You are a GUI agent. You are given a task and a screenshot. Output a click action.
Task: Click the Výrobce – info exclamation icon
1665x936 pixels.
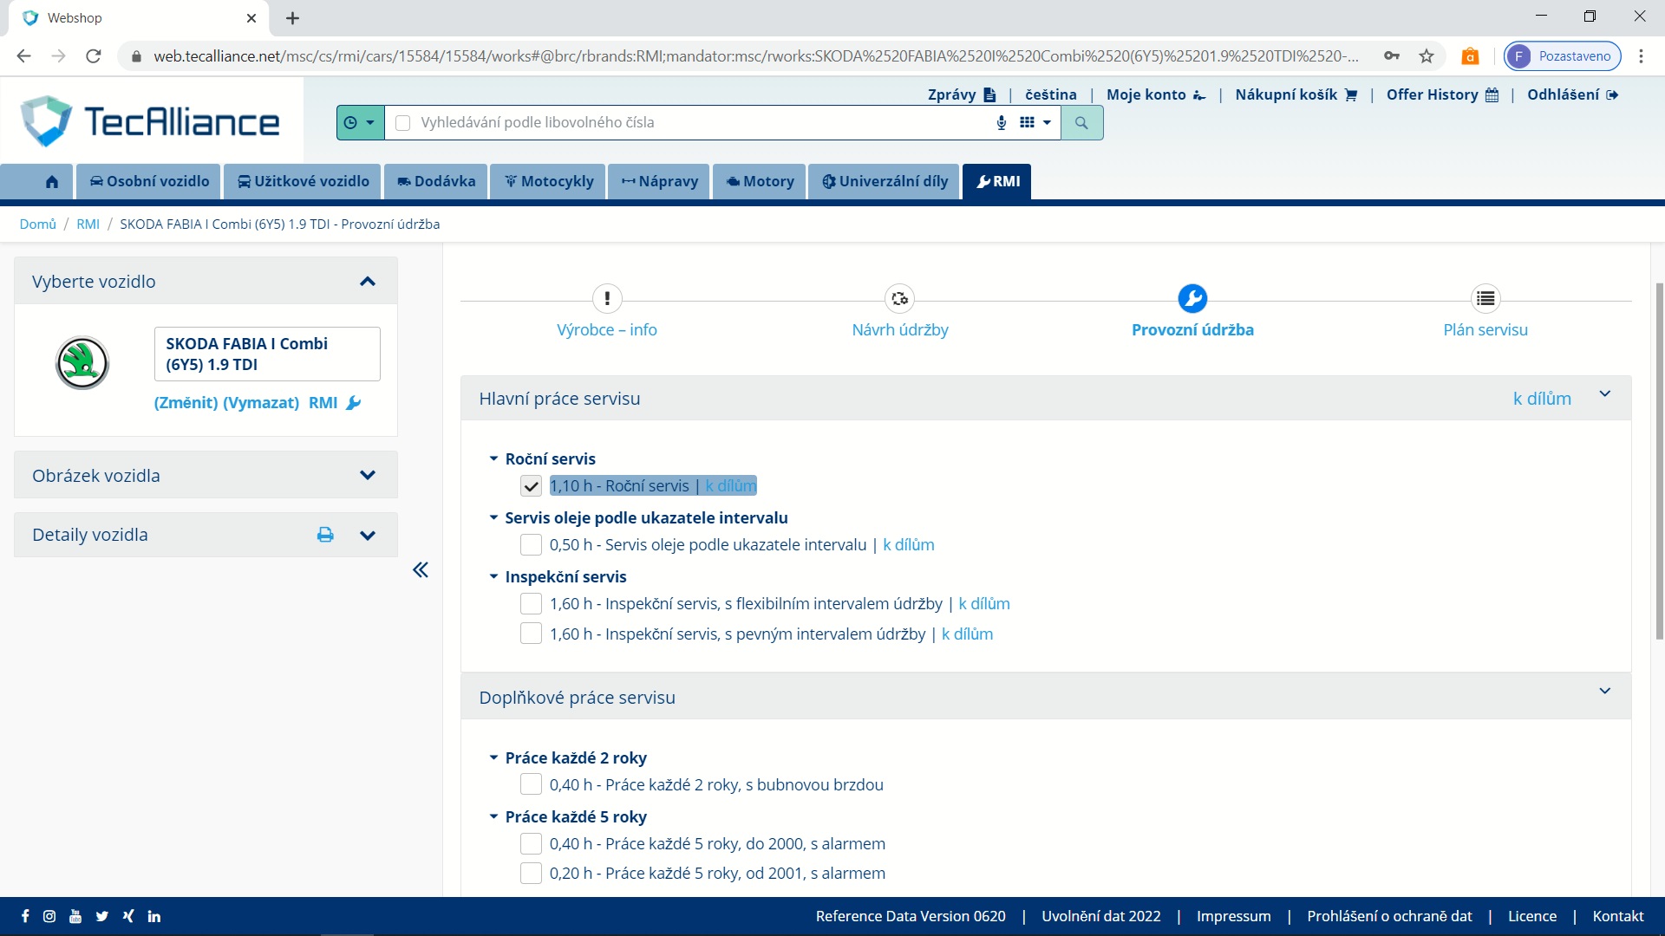tap(607, 299)
